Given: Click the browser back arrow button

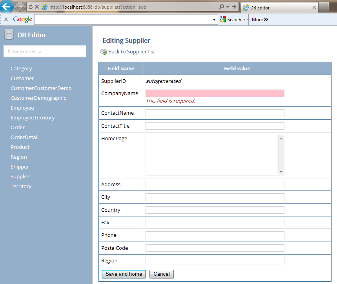Looking at the screenshot, I should 7,6.
